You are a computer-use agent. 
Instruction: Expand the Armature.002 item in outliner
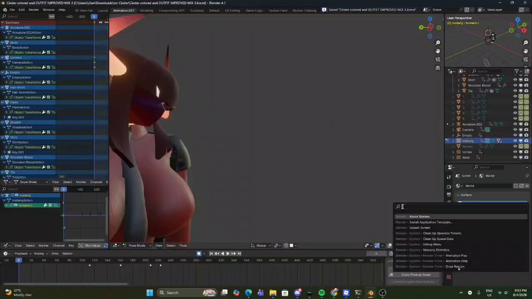click(453, 124)
